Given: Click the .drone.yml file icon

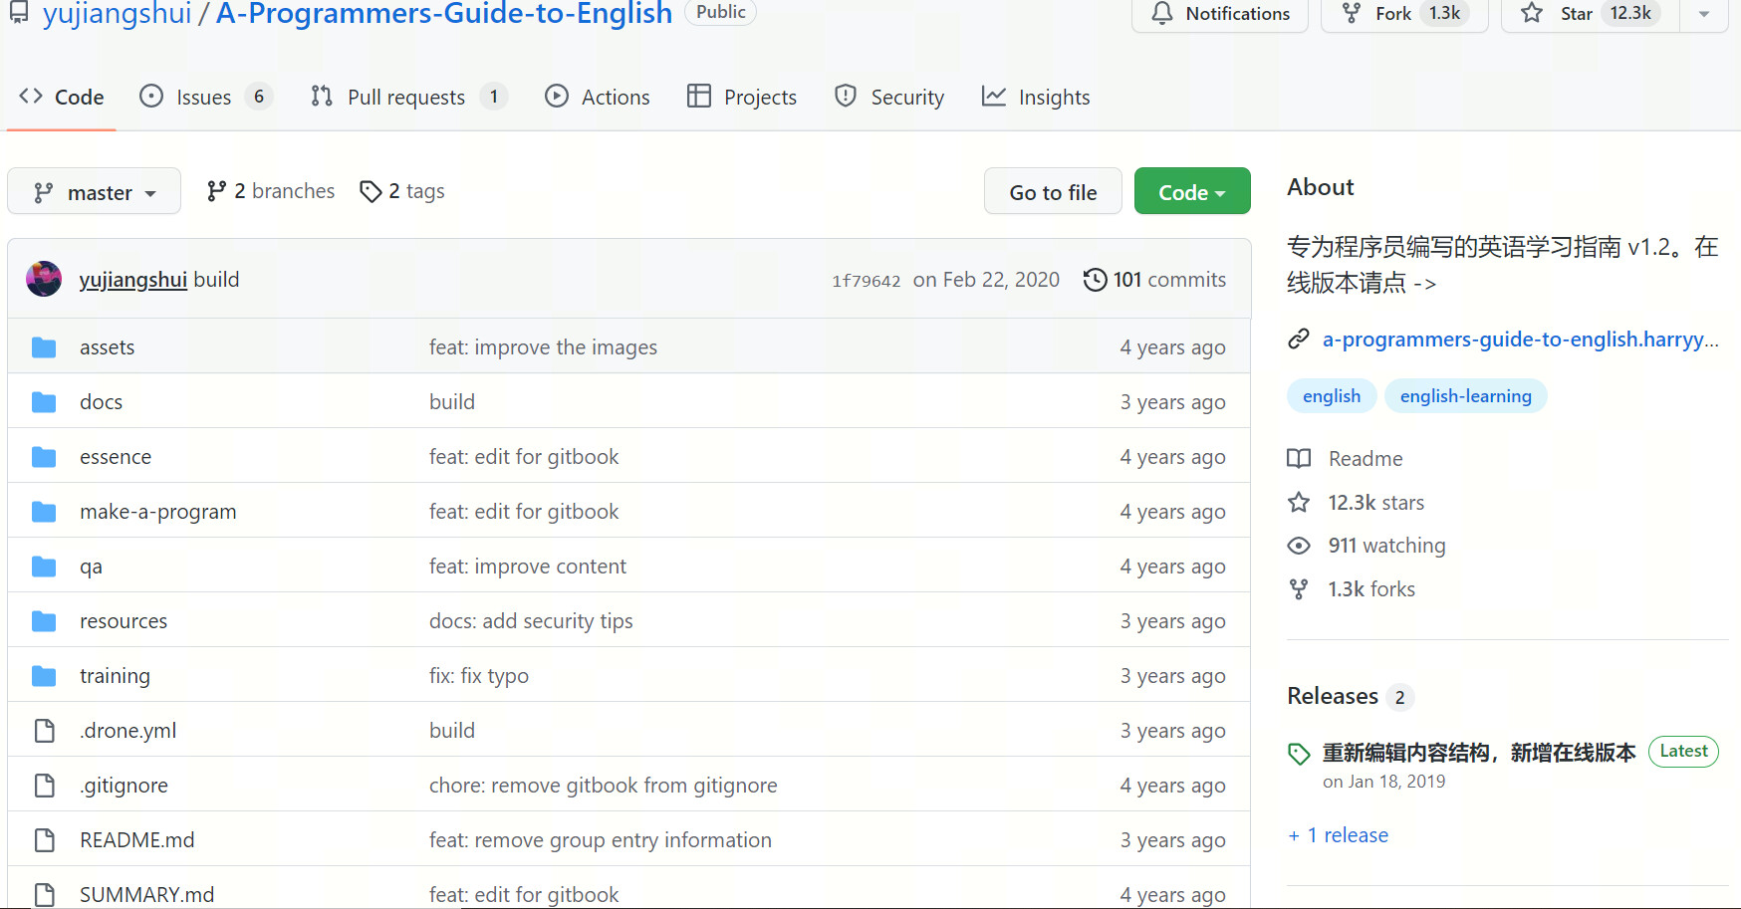Looking at the screenshot, I should [x=44, y=731].
